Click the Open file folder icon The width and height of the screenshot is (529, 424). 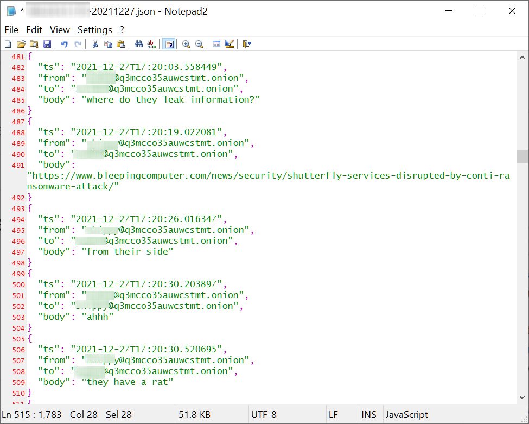21,44
